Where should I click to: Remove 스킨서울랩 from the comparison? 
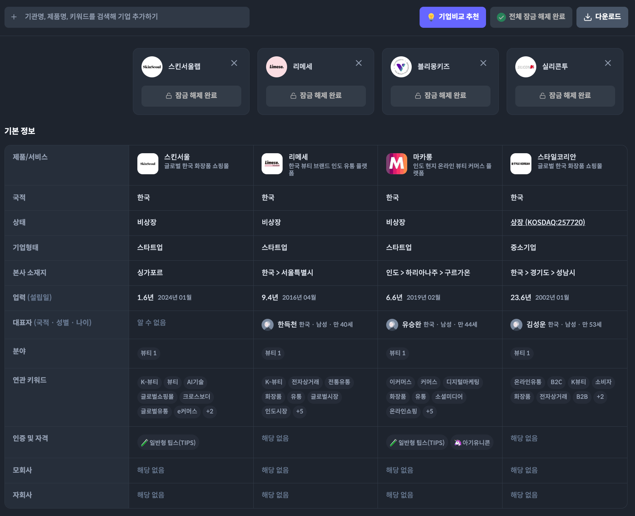pyautogui.click(x=234, y=63)
